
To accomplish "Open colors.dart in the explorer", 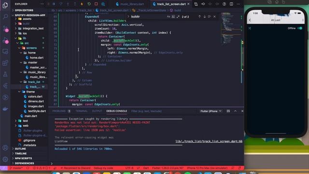I will click(x=35, y=97).
